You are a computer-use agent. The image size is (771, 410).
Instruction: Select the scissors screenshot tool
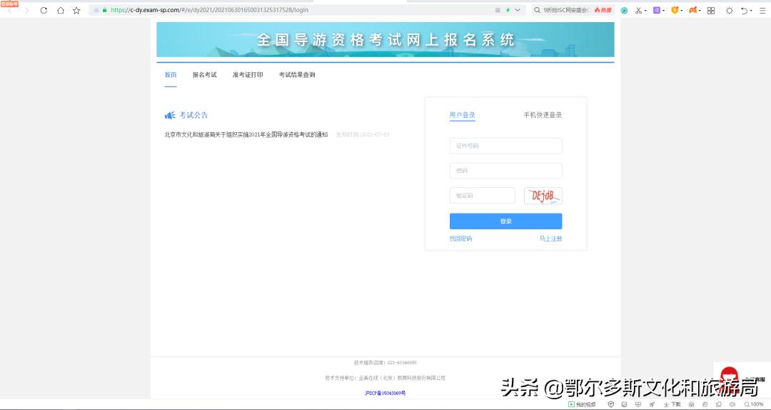(x=638, y=10)
